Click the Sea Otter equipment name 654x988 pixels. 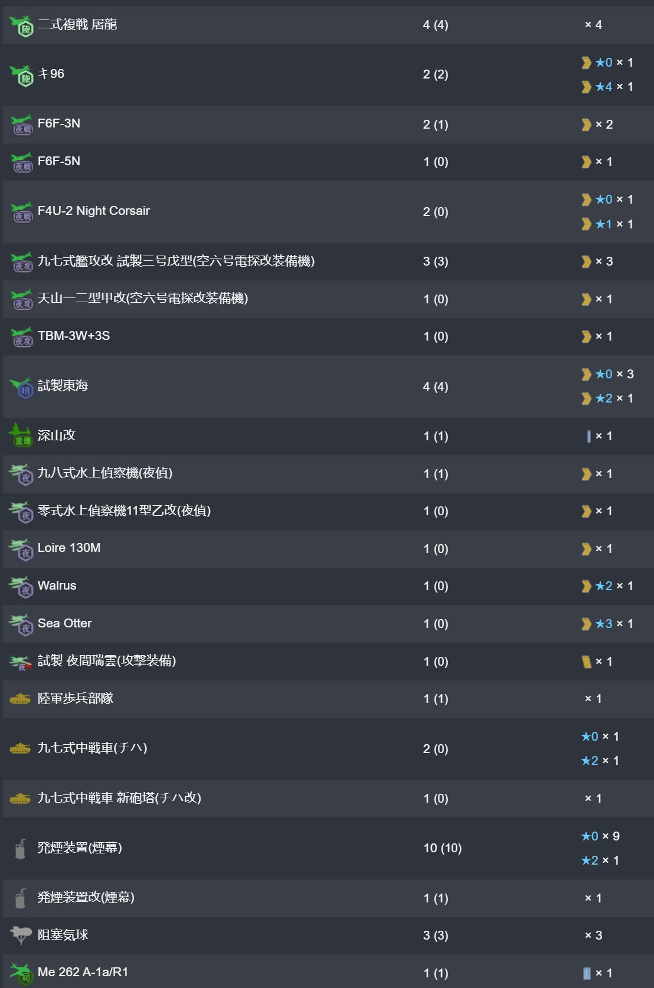(x=64, y=623)
